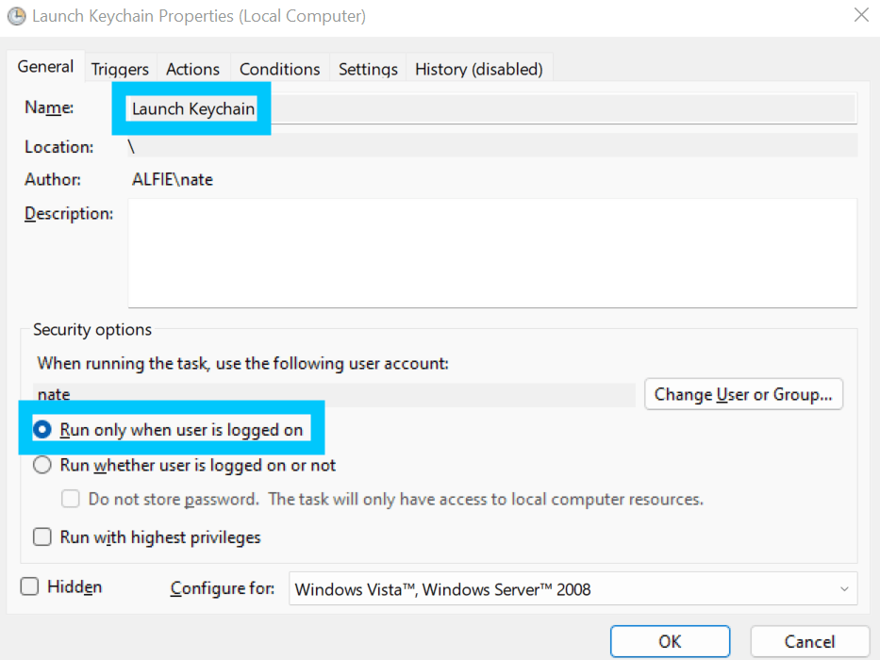Open the Actions tab
Image resolution: width=880 pixels, height=660 pixels.
[x=192, y=69]
